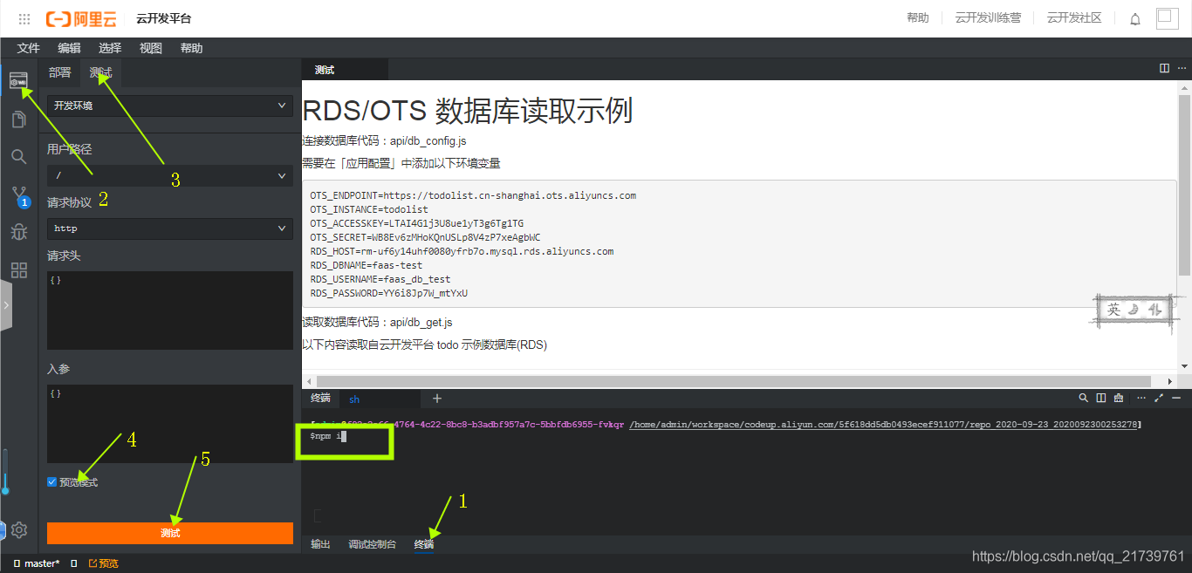Open the web deploy/test sidebar icon

(18, 80)
